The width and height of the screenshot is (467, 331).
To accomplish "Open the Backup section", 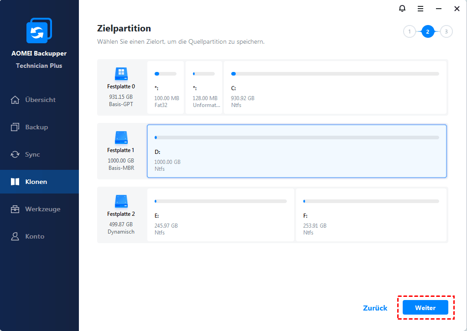I will (x=36, y=127).
